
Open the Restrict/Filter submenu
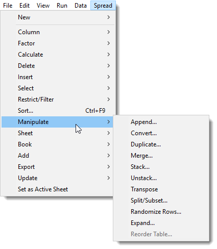pos(58,99)
